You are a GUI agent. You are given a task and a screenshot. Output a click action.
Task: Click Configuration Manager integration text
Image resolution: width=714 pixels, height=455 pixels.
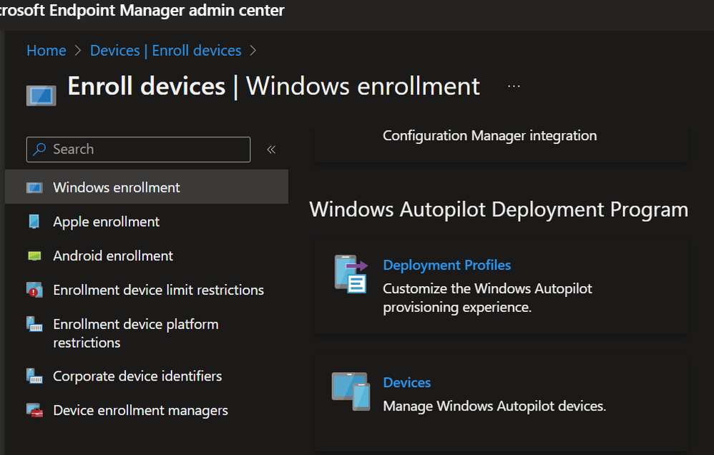[x=489, y=136]
